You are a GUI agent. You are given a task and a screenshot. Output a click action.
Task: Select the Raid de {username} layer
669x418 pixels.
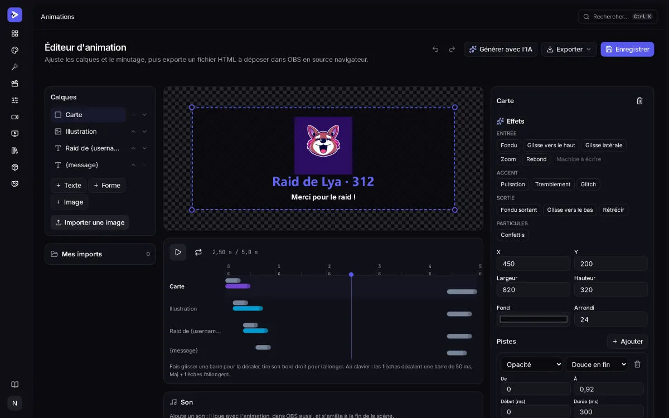tap(88, 148)
